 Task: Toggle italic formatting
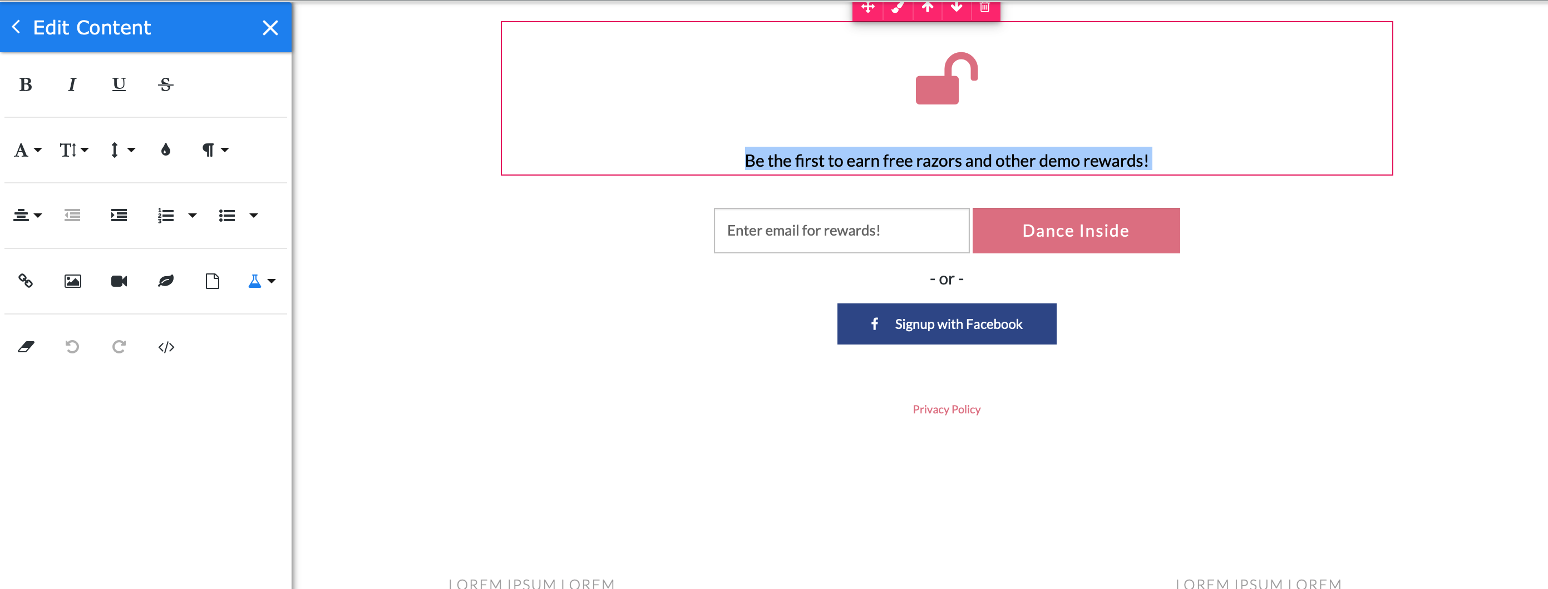pyautogui.click(x=72, y=84)
